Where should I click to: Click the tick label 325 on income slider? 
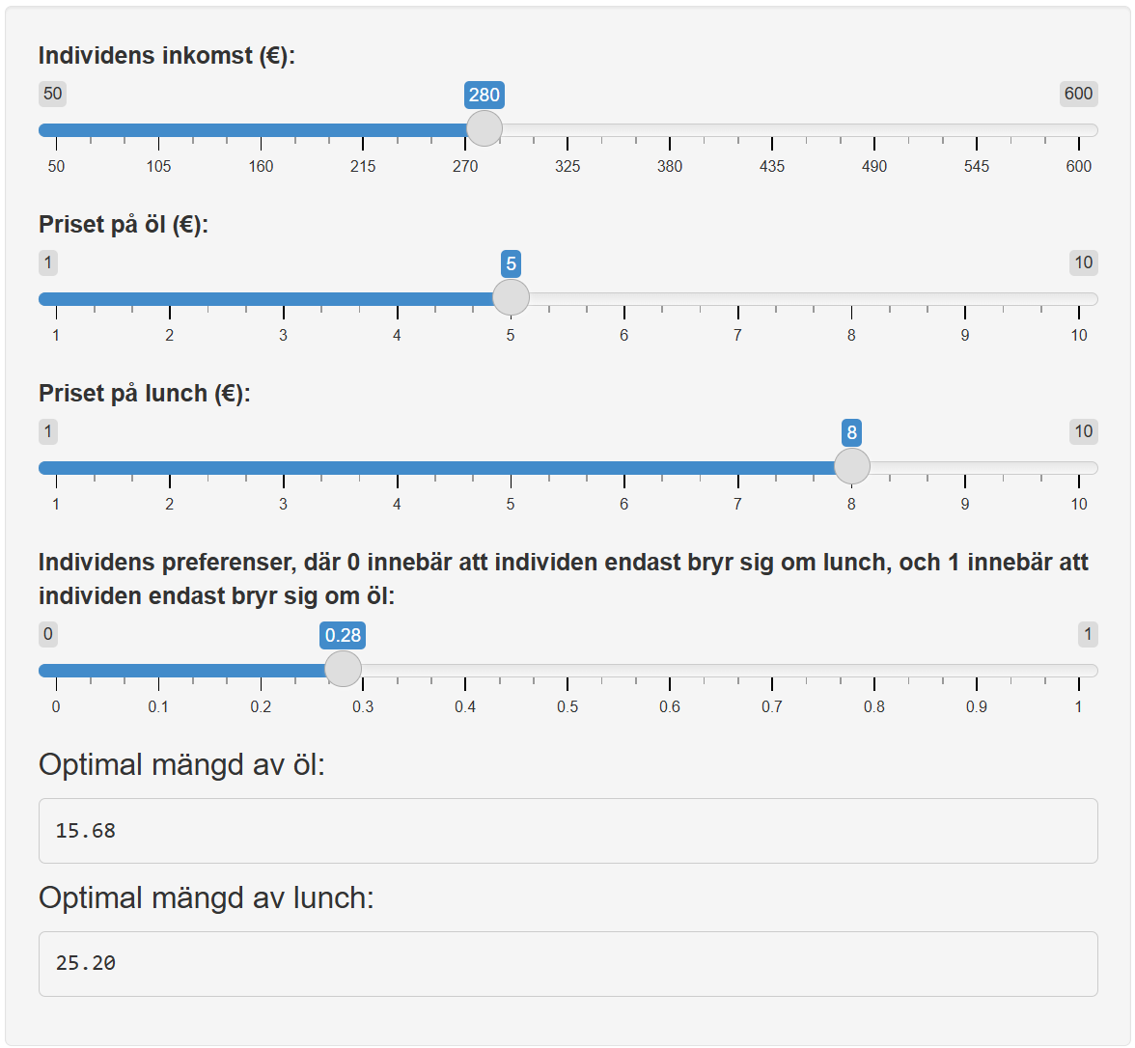pos(567,165)
